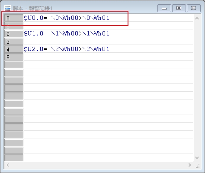Select row header number 4
Screen dimensions: 205x173
(14, 49)
